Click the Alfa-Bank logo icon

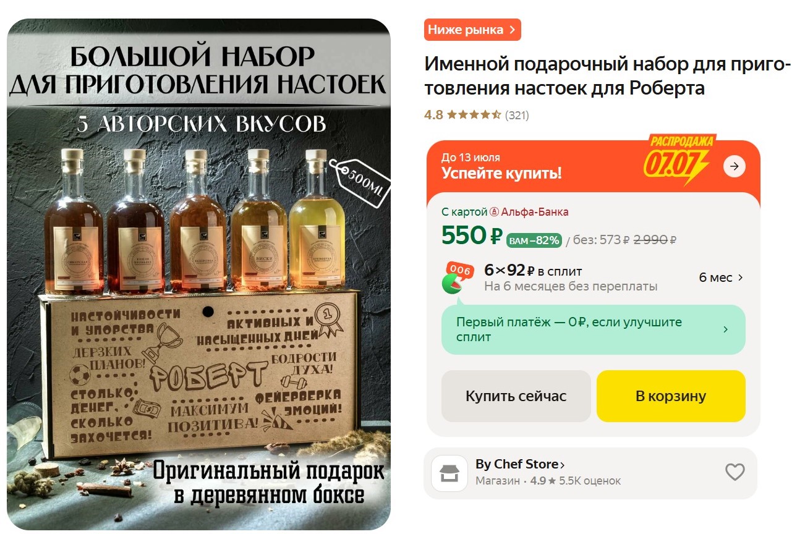point(494,212)
